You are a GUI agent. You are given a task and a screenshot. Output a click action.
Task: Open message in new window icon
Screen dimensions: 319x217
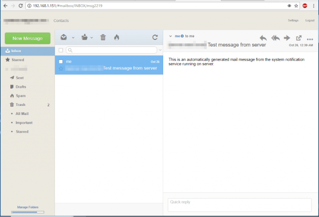point(299,38)
